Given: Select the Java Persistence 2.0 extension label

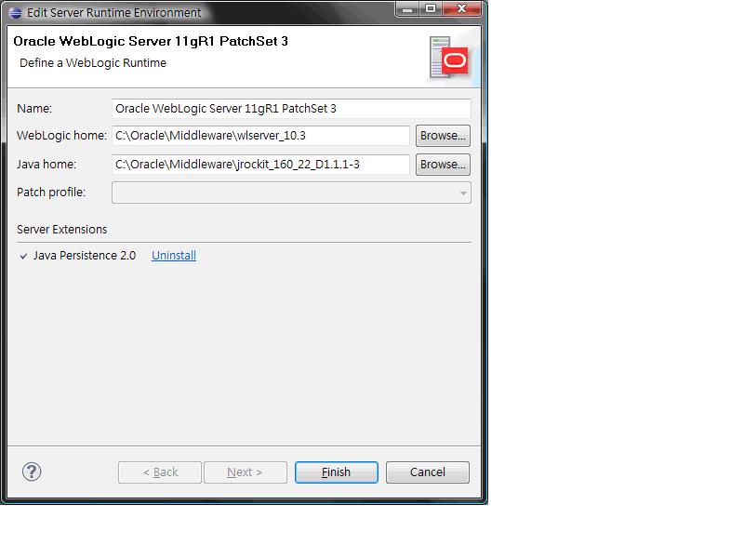Looking at the screenshot, I should coord(85,255).
